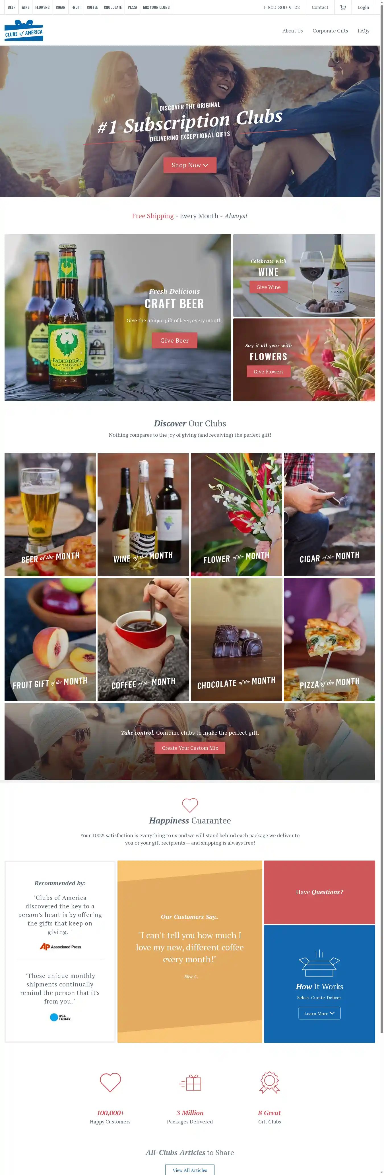Open the Coffee of the Month tile
Viewport: 384px width, 1175px height.
pos(143,639)
